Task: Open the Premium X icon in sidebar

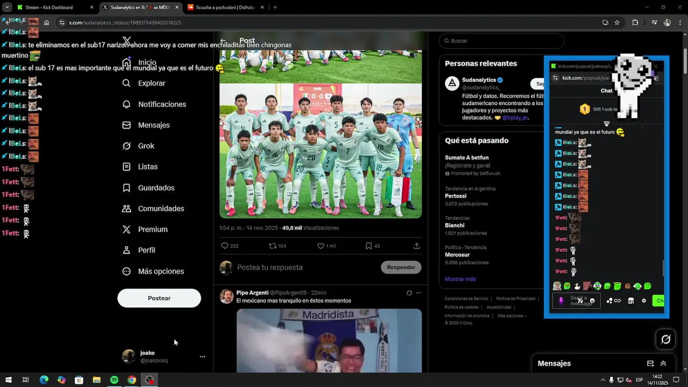Action: 126,230
